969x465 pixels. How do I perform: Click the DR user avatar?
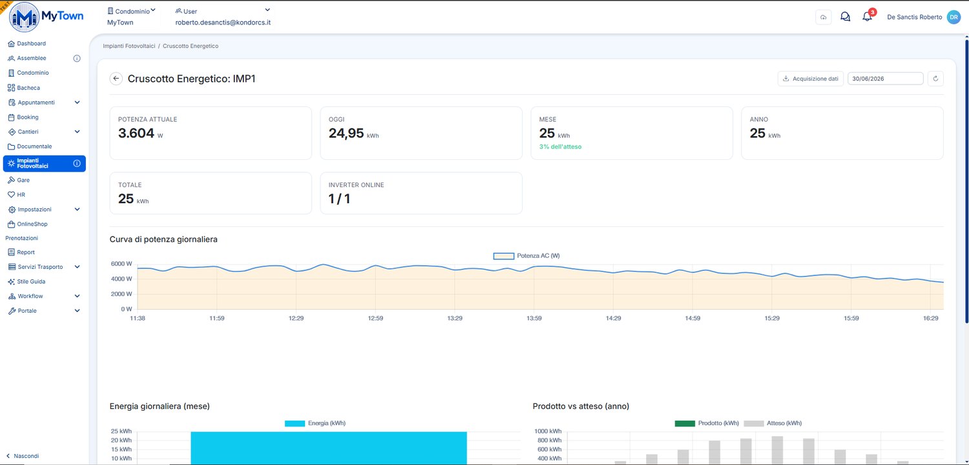[x=953, y=17]
